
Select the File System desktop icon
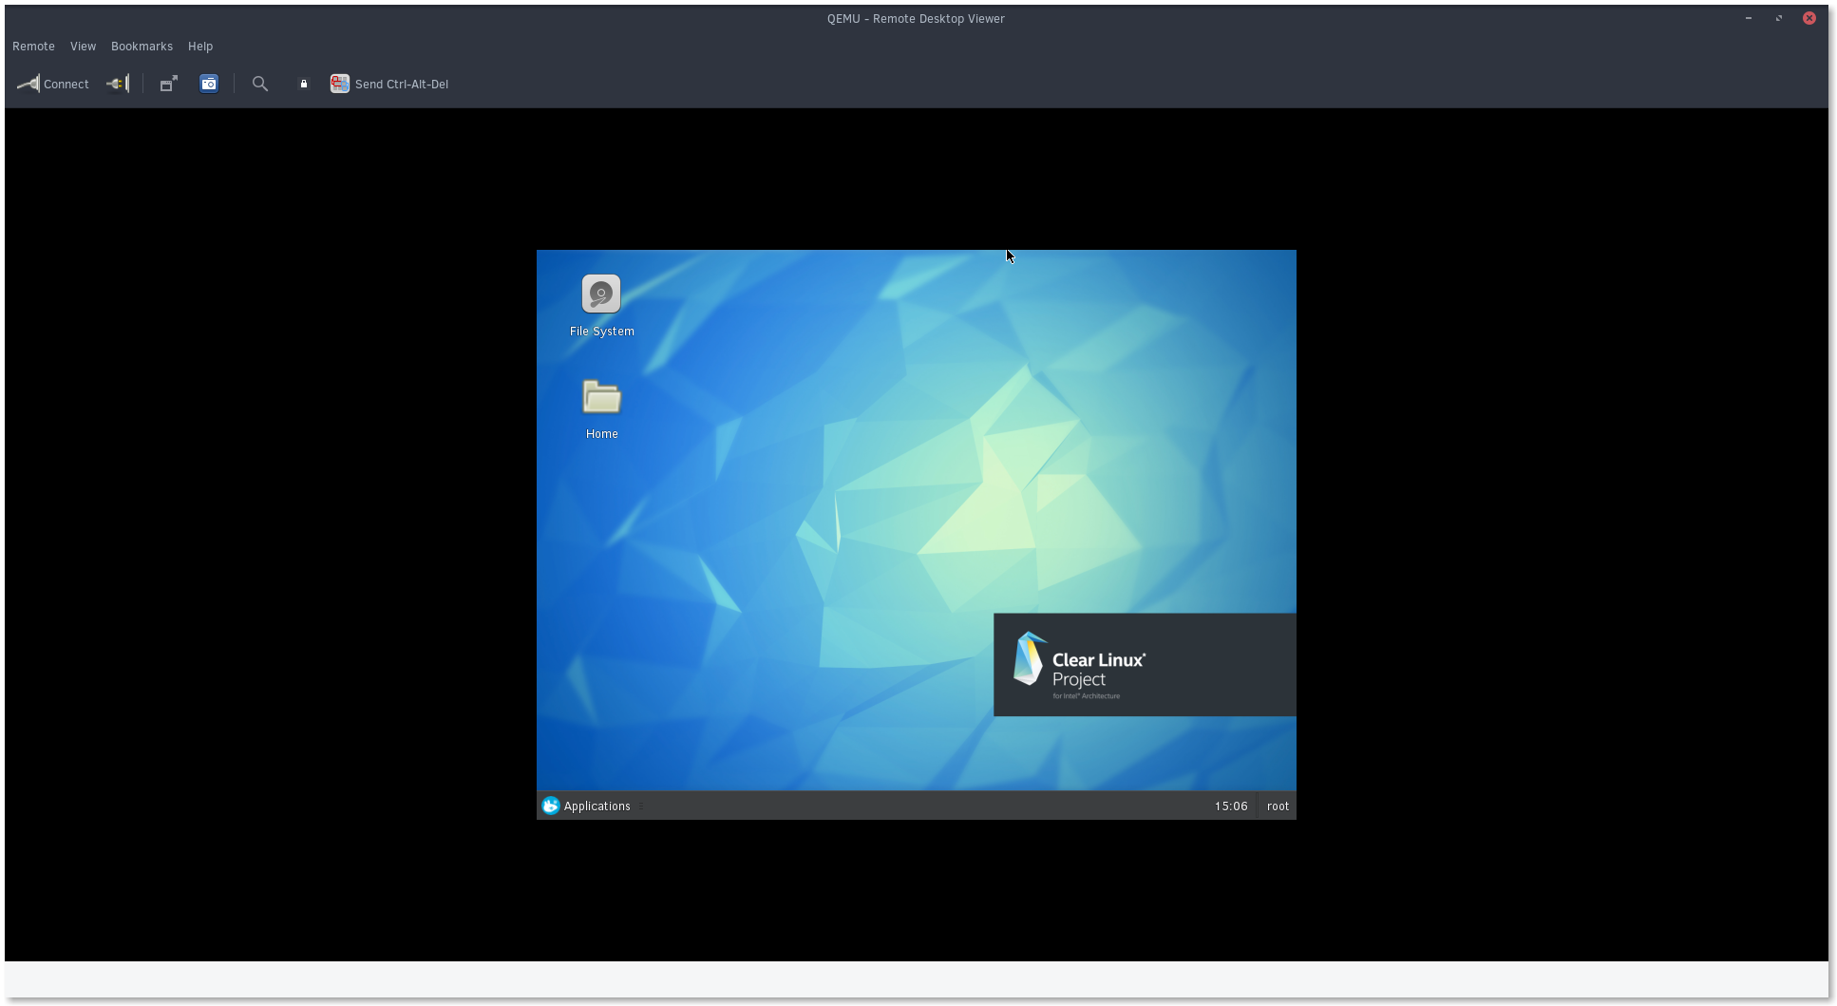(x=601, y=306)
